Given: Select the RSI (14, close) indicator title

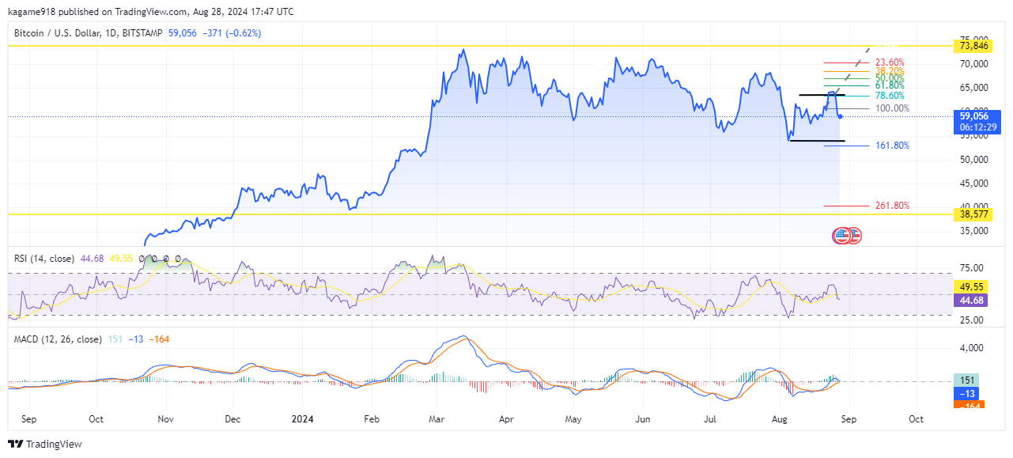Looking at the screenshot, I should point(44,259).
